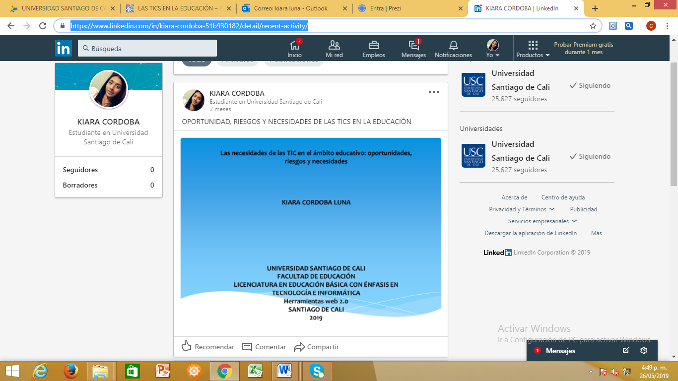The image size is (678, 381).
Task: Open the post options three-dots menu
Action: coord(434,92)
